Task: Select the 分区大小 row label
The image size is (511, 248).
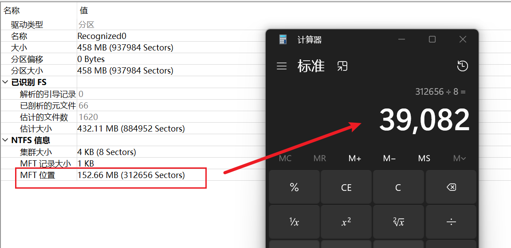Action: (27, 70)
